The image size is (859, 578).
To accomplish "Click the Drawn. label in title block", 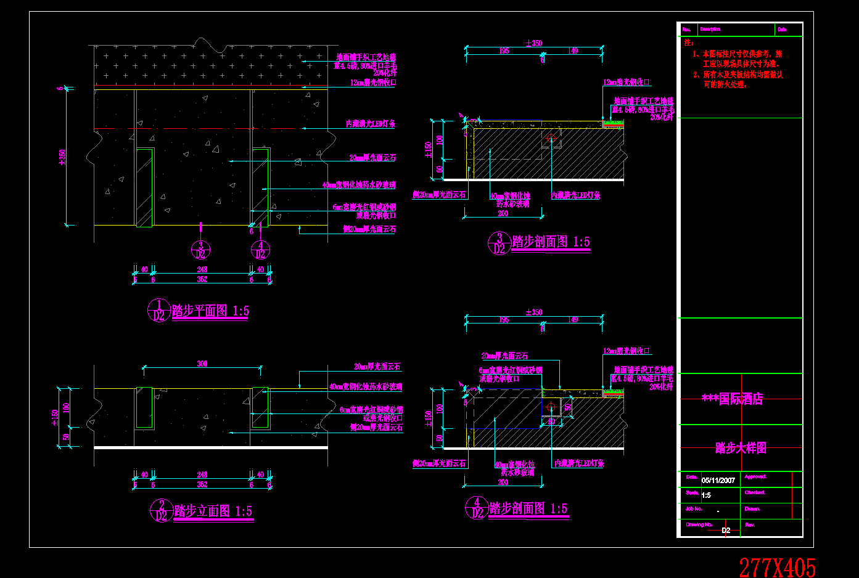I will coord(752,509).
